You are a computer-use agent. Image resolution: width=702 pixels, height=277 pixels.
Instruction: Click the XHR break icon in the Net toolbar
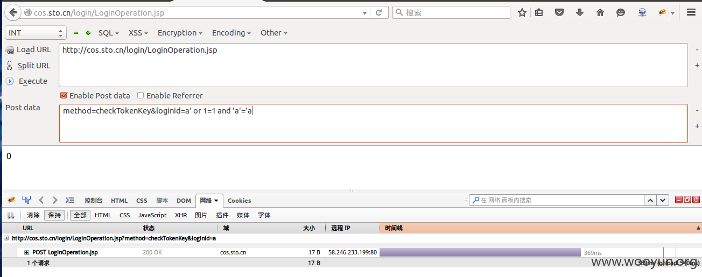coord(11,215)
